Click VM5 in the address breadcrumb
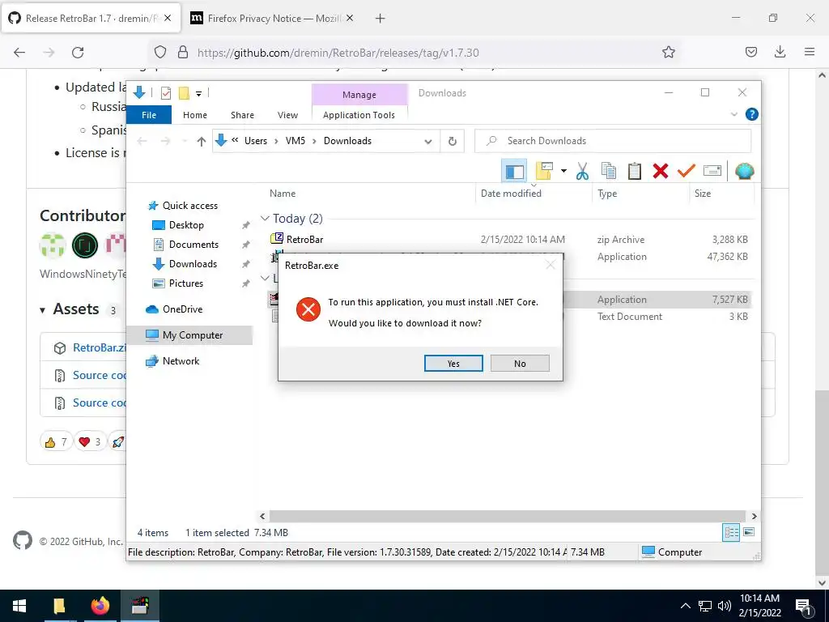Image resolution: width=829 pixels, height=622 pixels. point(295,141)
